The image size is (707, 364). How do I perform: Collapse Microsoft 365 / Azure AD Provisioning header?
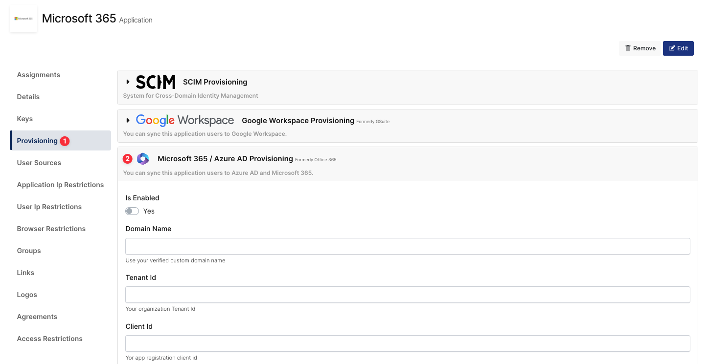[225, 159]
